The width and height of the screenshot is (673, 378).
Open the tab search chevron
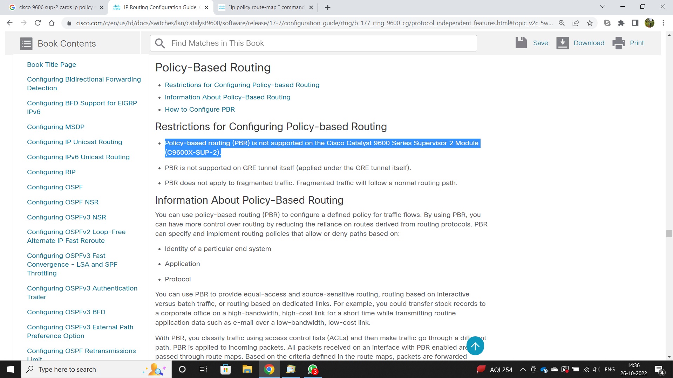click(602, 7)
